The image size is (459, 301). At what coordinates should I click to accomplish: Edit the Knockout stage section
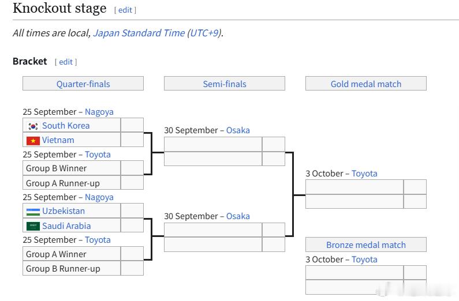pos(125,10)
